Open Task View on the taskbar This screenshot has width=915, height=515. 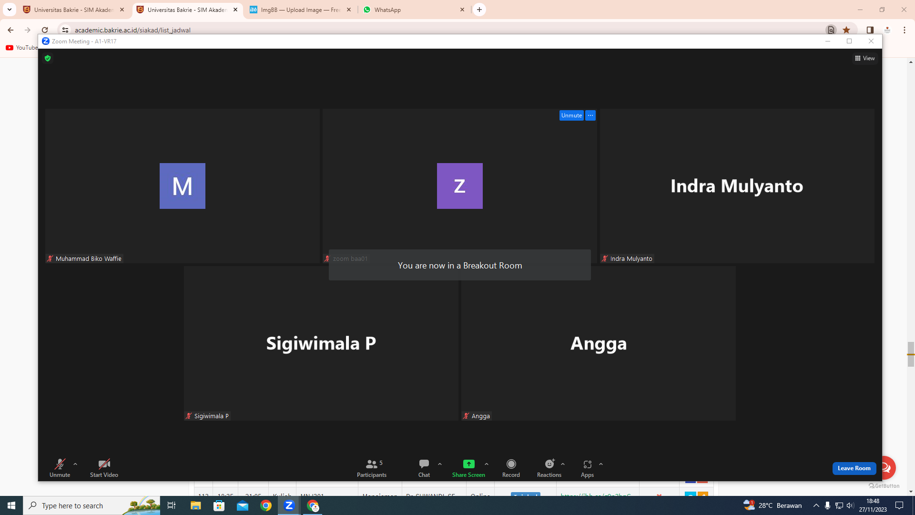pos(172,505)
